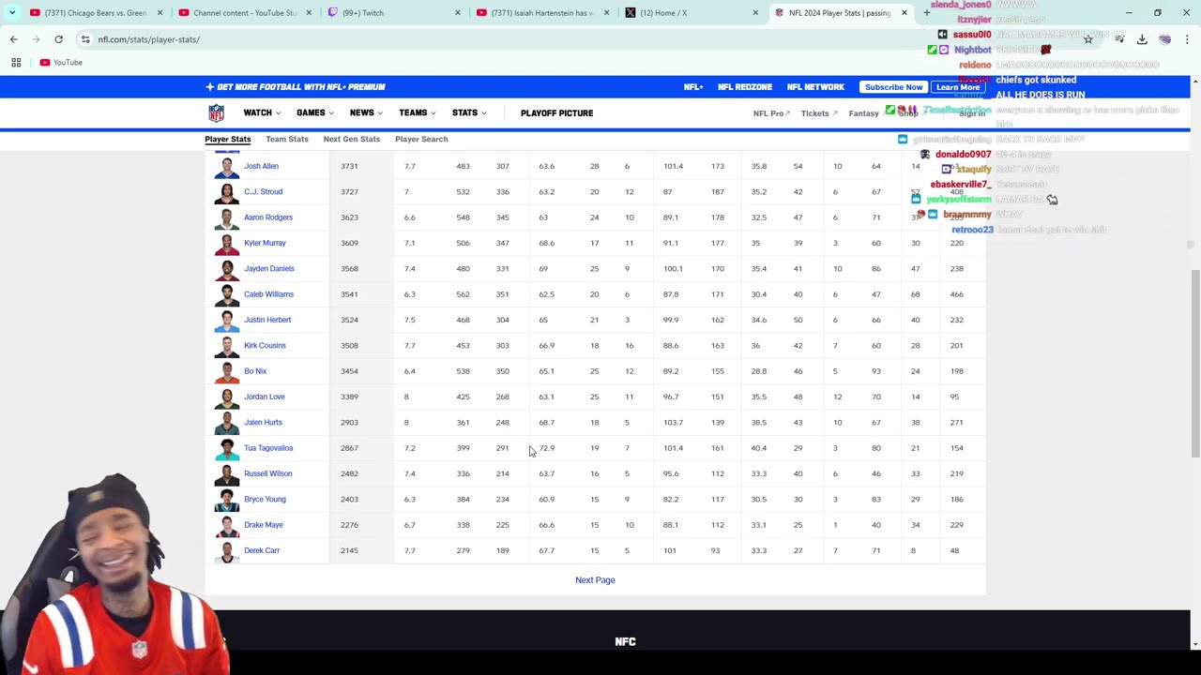Click Bryce Young's headshot image

click(227, 499)
